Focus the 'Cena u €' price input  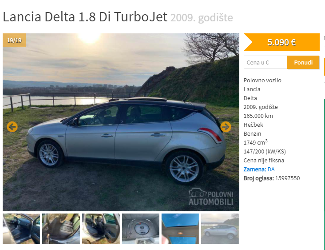(x=266, y=62)
